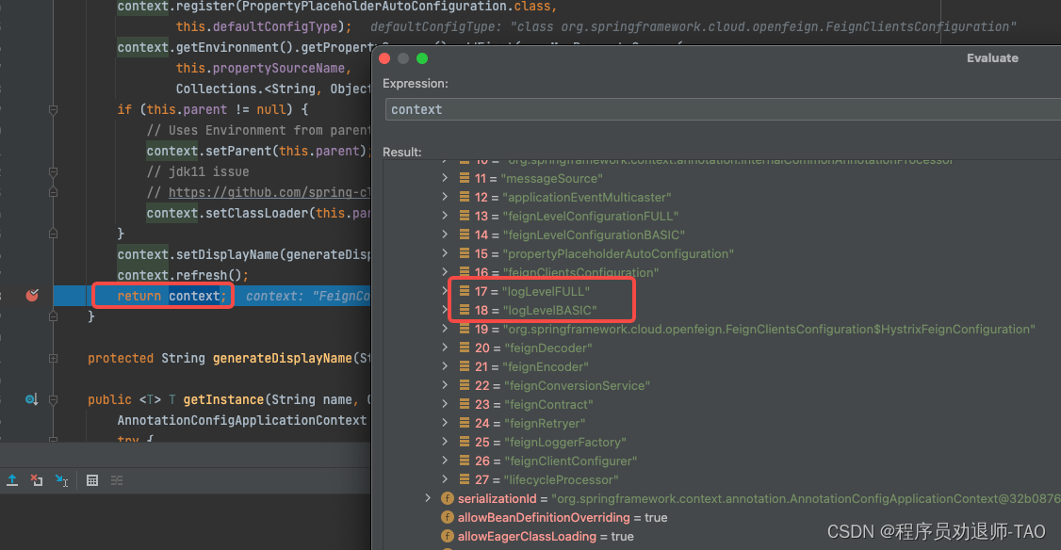Viewport: 1061px width, 550px height.
Task: Expand row 19 HystrixFeignConfiguration entry
Action: (x=445, y=329)
